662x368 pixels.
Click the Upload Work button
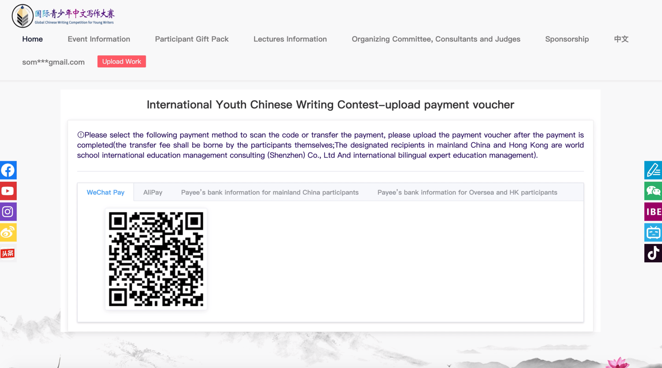(x=122, y=62)
